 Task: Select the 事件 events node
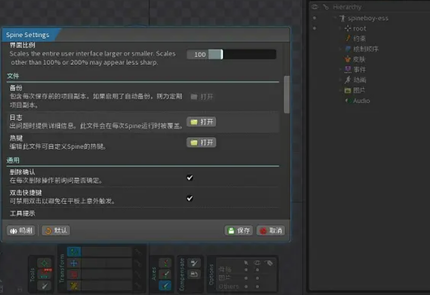[355, 70]
